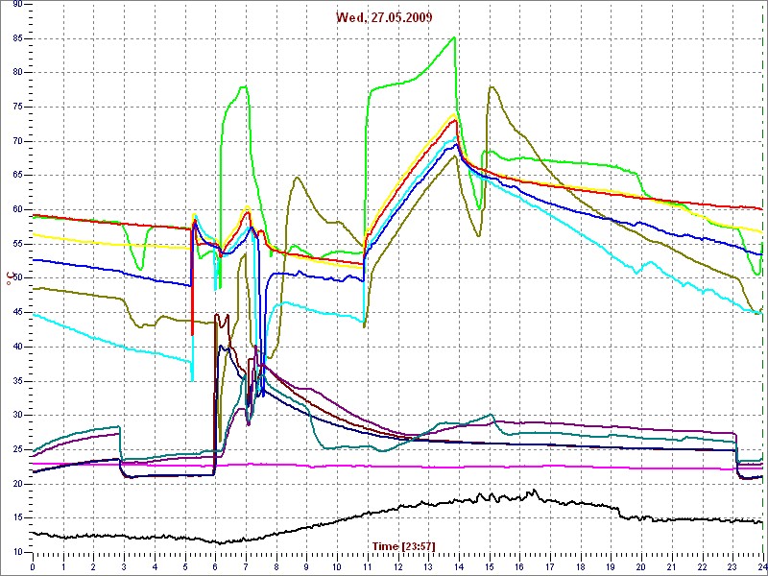Select the '90' label on the temperature axis
768x576 pixels.
coord(17,4)
